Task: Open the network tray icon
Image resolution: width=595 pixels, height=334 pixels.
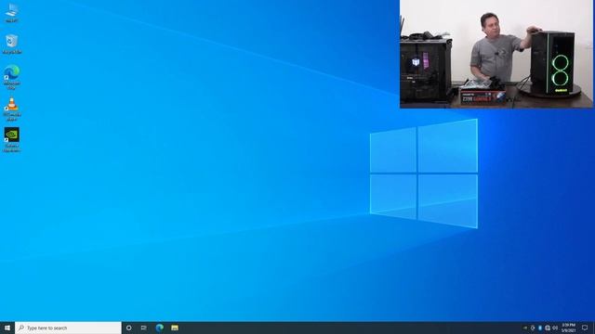Action: tap(548, 328)
